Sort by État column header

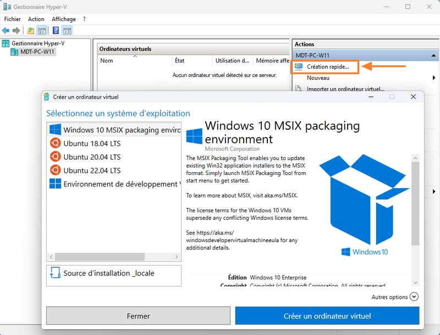[180, 61]
